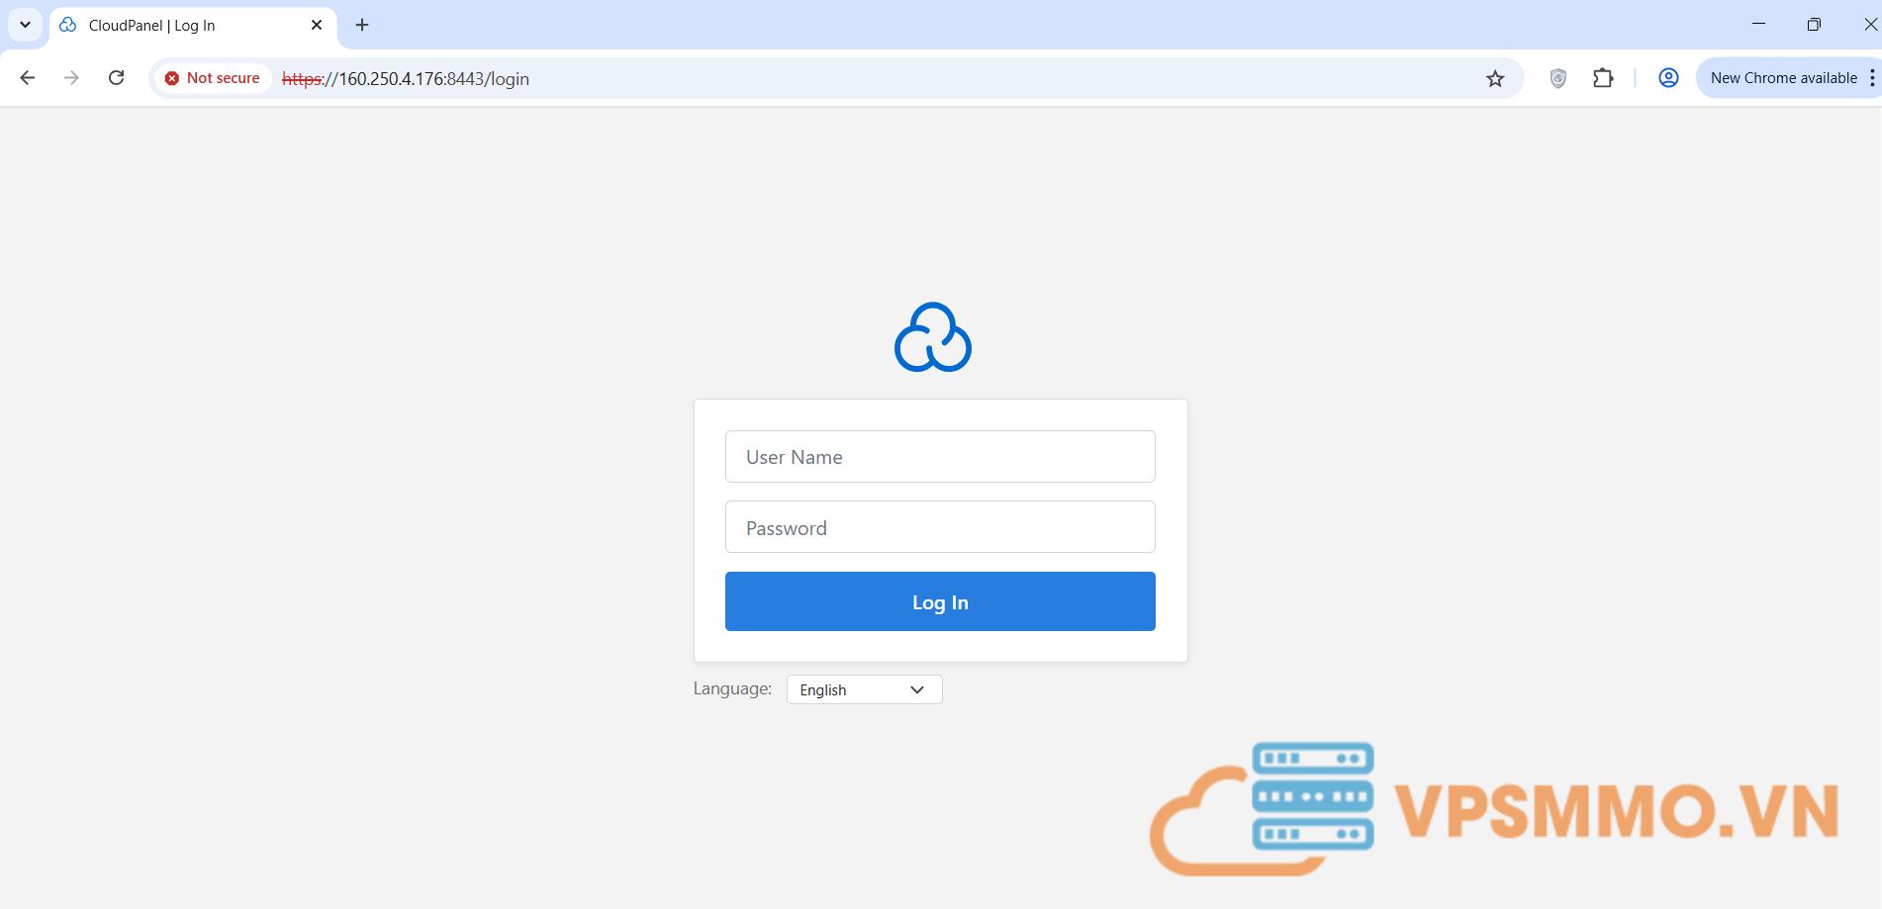This screenshot has width=1882, height=909.
Task: Click the Not secure warning chip
Action: [213, 78]
